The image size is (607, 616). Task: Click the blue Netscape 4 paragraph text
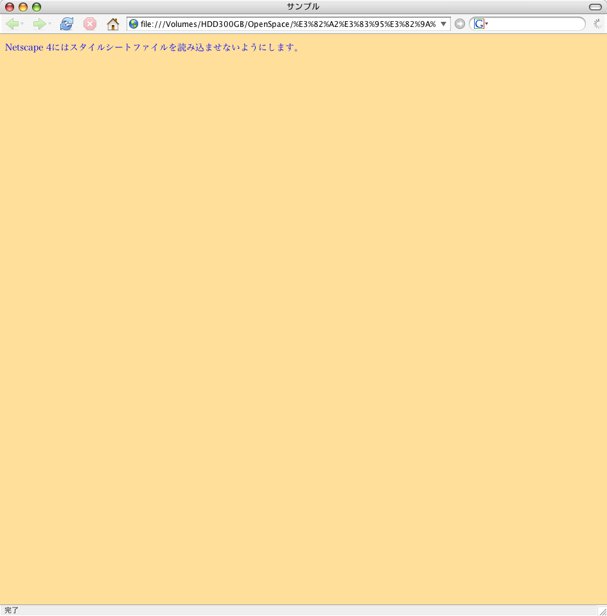pos(152,47)
